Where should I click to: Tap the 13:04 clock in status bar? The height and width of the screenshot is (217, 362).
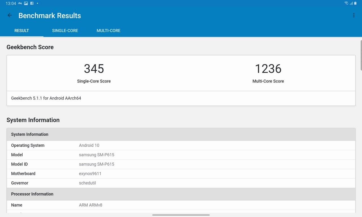[11, 3]
